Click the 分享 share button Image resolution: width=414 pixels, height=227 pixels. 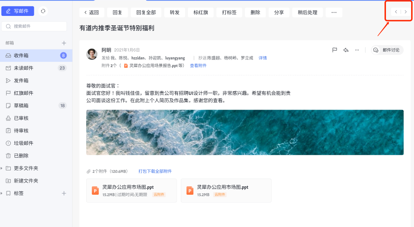(279, 13)
